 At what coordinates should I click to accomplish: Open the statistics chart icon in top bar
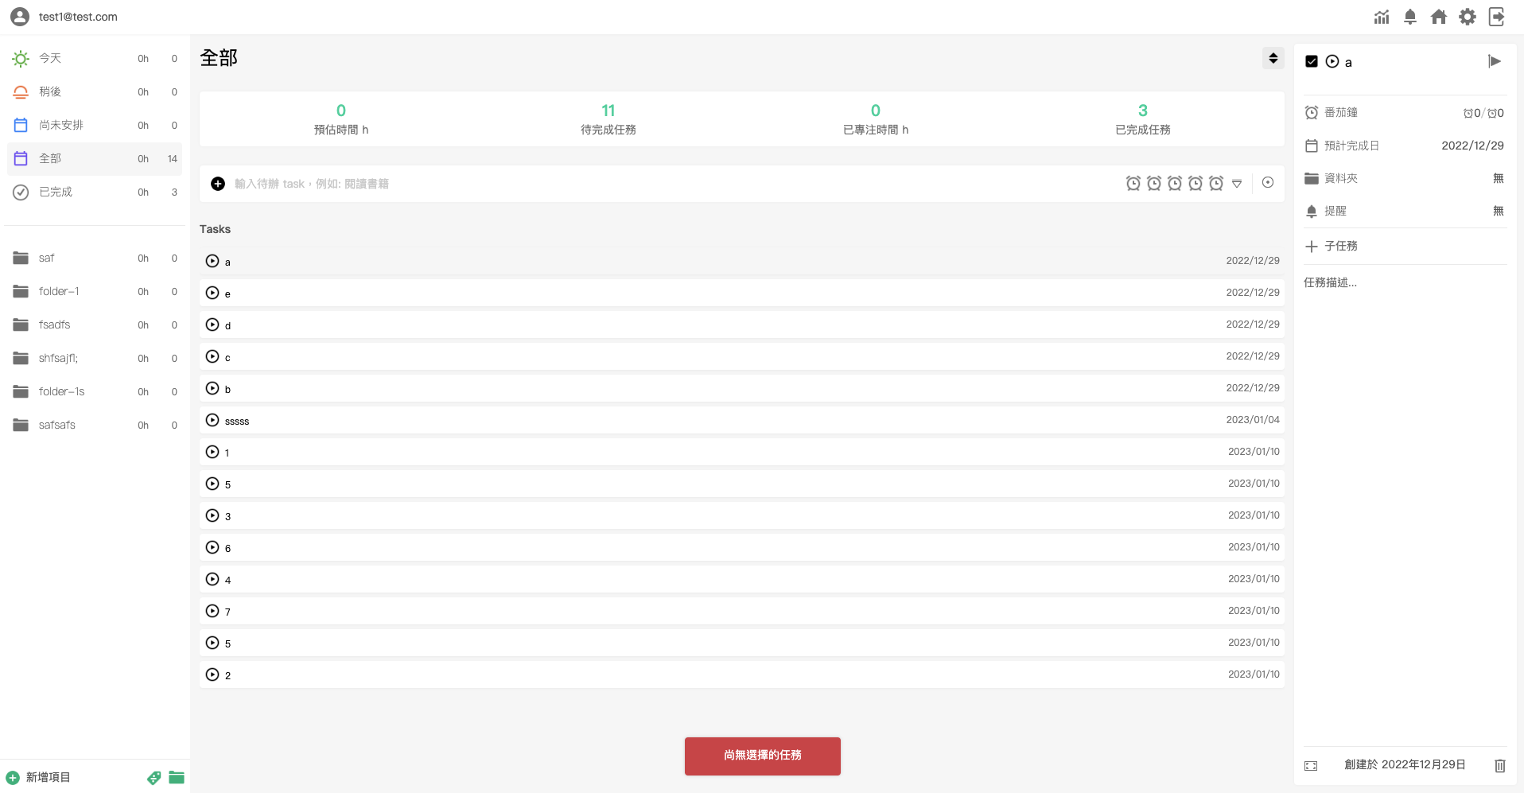pos(1382,17)
